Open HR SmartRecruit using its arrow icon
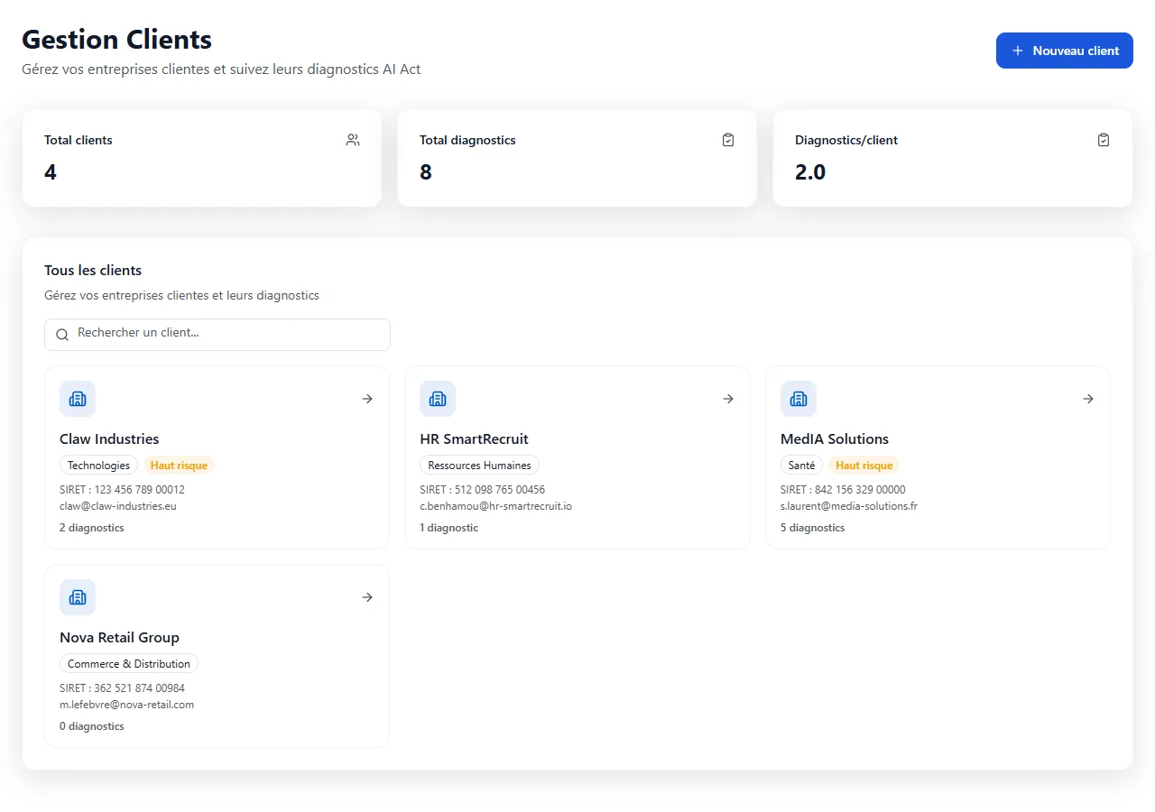1155x812 pixels. pos(728,399)
